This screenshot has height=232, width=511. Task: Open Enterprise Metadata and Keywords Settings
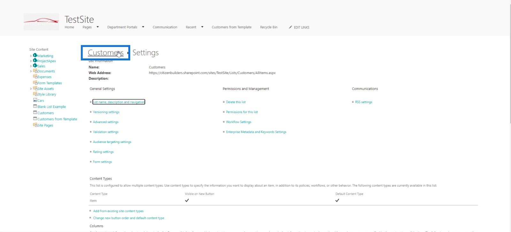click(x=256, y=132)
